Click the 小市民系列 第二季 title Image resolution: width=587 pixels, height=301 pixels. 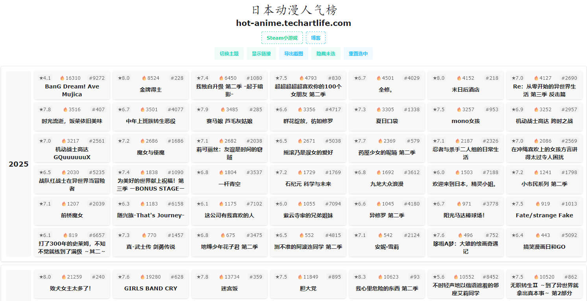544,184
